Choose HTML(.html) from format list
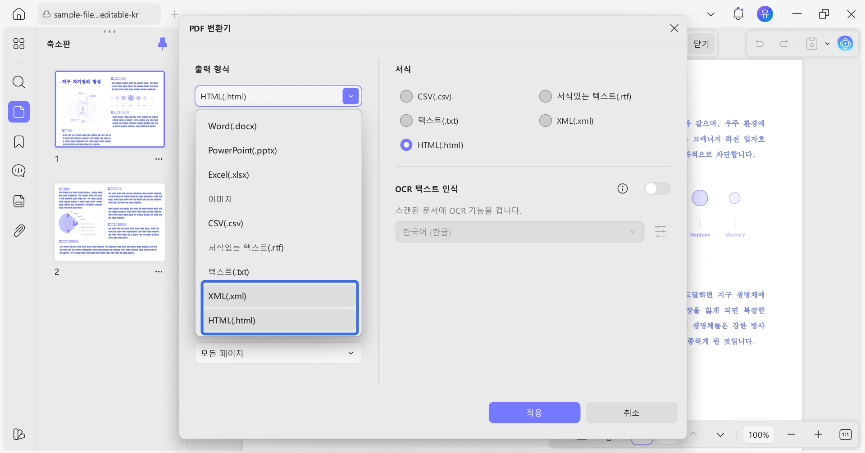Image resolution: width=865 pixels, height=453 pixels. (279, 320)
